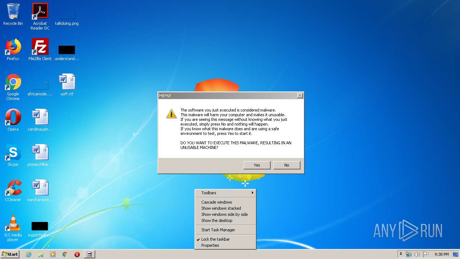
Task: Select the Skype desktop shortcut
Action: pos(13,155)
